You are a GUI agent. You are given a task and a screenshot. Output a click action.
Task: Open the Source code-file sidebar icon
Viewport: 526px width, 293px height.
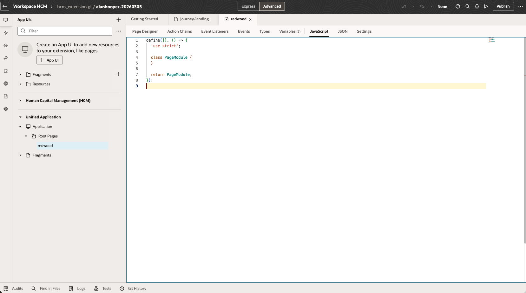[x=6, y=96]
